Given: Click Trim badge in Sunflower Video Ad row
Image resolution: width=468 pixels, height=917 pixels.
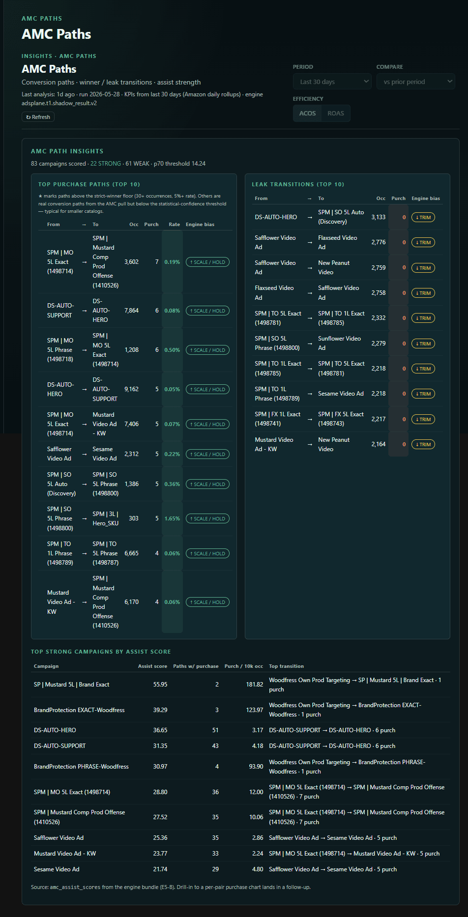Looking at the screenshot, I should (423, 344).
